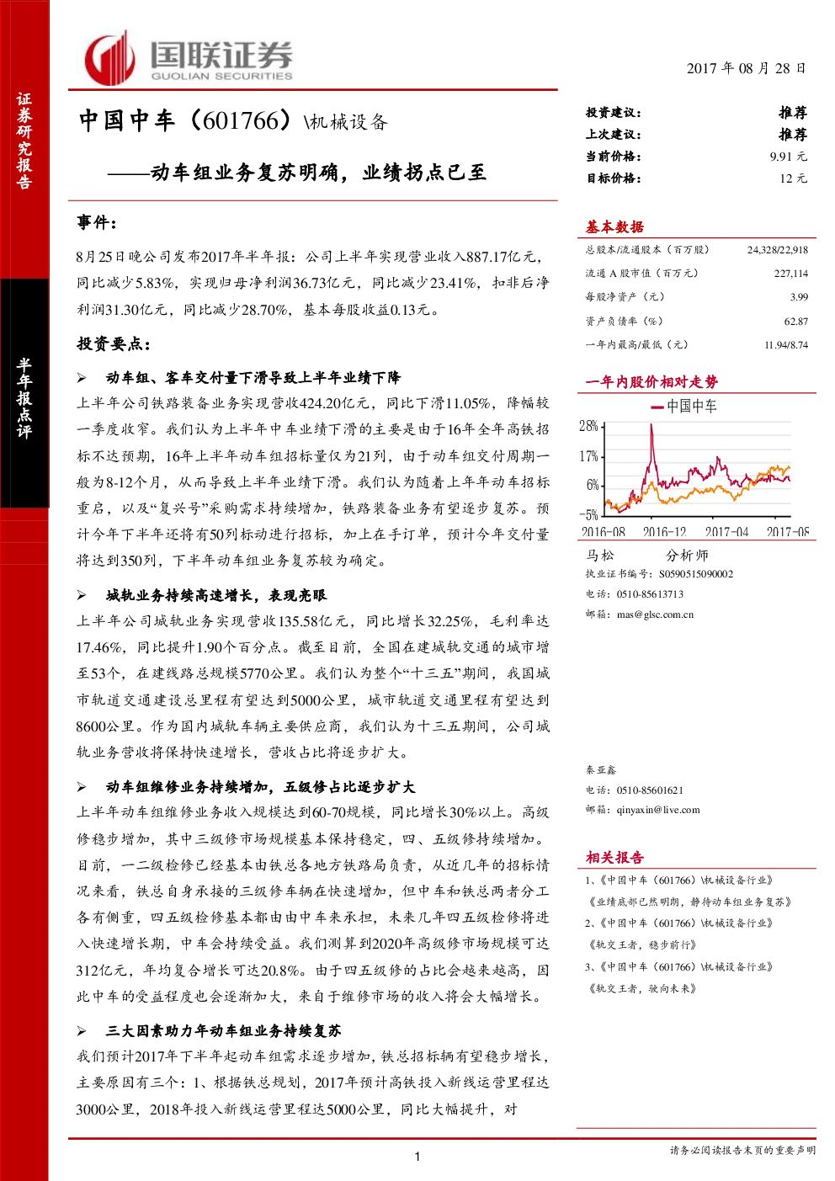This screenshot has width=835, height=1181.
Task: Click the 中国中车 red legend marker in chart
Action: tap(657, 407)
